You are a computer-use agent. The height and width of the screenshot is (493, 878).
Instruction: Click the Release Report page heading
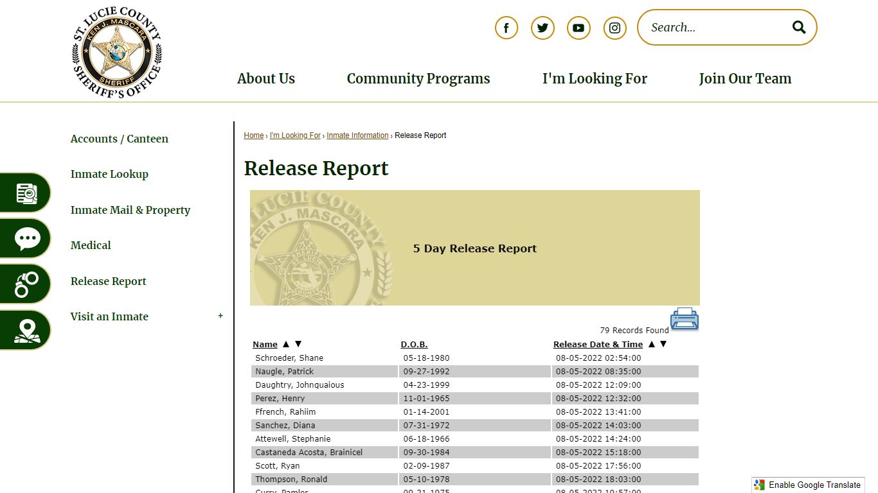coord(316,168)
